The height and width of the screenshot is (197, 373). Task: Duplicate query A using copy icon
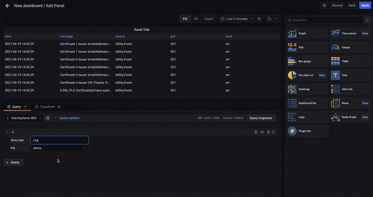(256, 132)
